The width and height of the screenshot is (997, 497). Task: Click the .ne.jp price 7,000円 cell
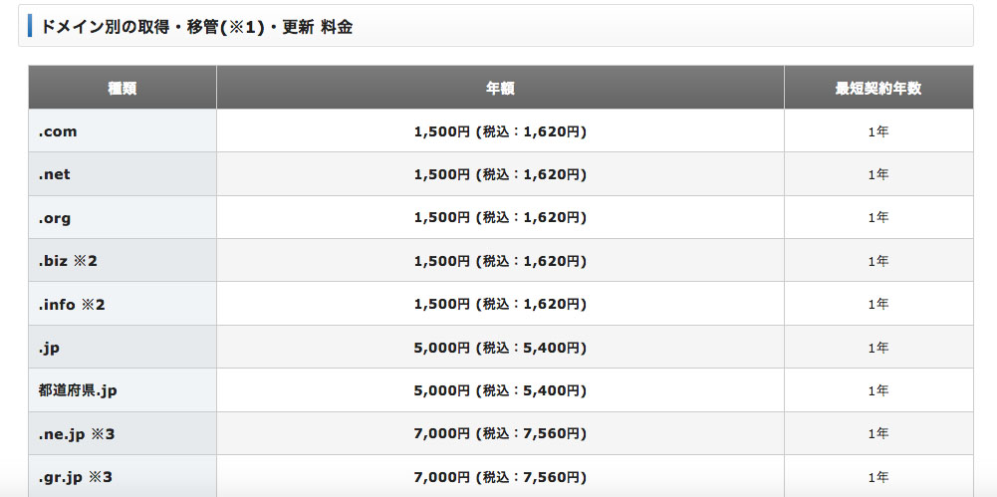500,433
